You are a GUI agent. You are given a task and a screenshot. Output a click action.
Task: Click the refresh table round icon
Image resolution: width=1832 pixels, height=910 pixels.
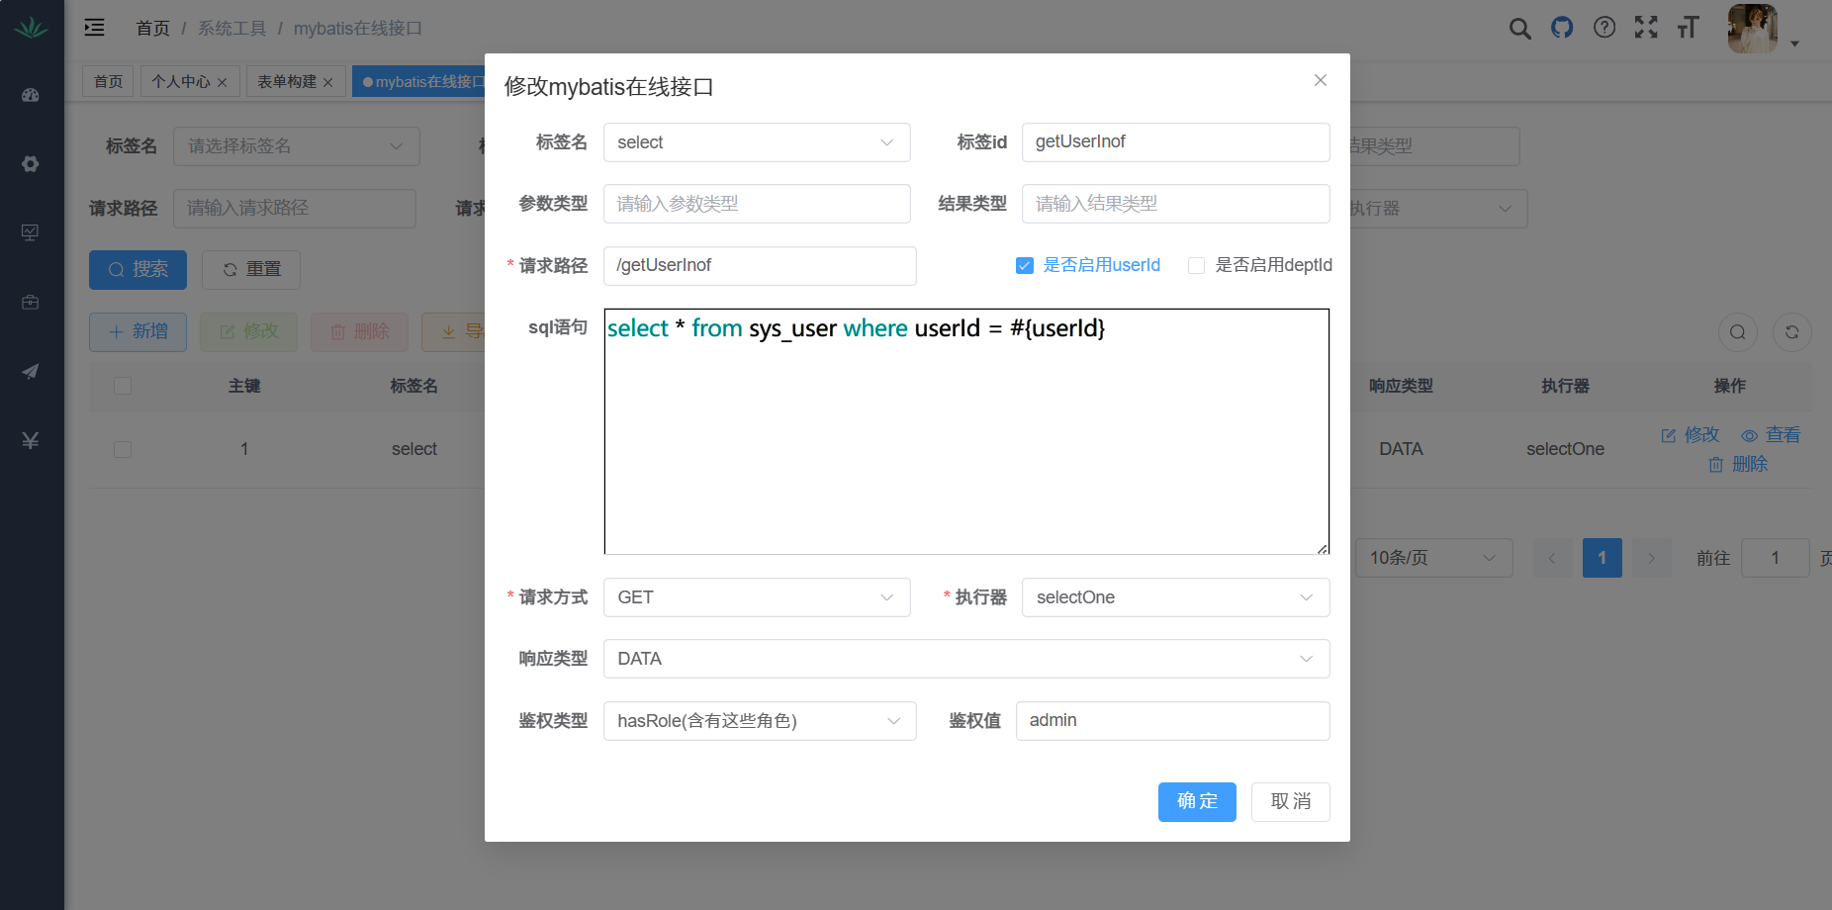(x=1791, y=332)
